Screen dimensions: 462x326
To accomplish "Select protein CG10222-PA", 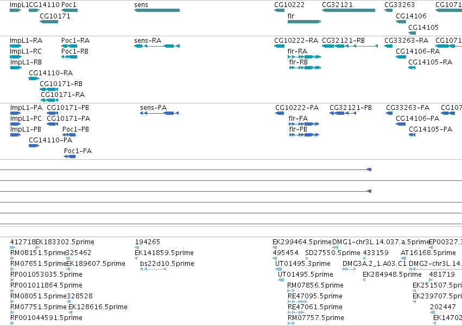I will (297, 108).
